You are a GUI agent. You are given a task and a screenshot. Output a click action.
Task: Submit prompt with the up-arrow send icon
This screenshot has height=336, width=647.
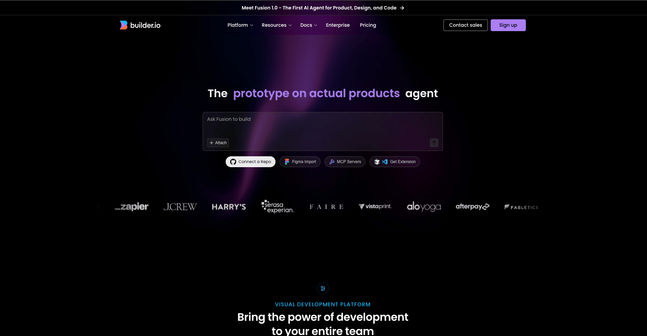(x=434, y=143)
